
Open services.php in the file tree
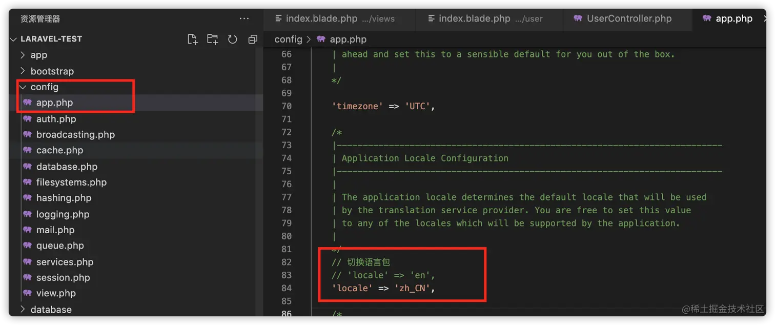click(x=65, y=262)
